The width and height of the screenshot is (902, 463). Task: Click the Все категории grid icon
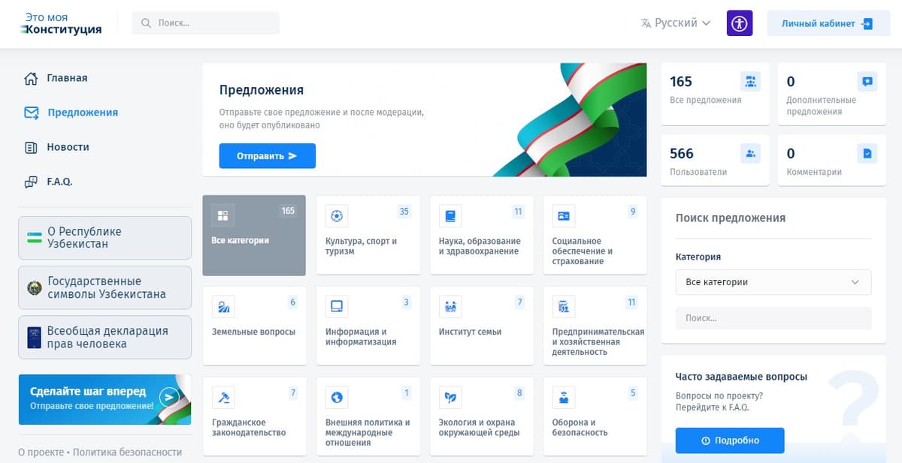point(222,216)
